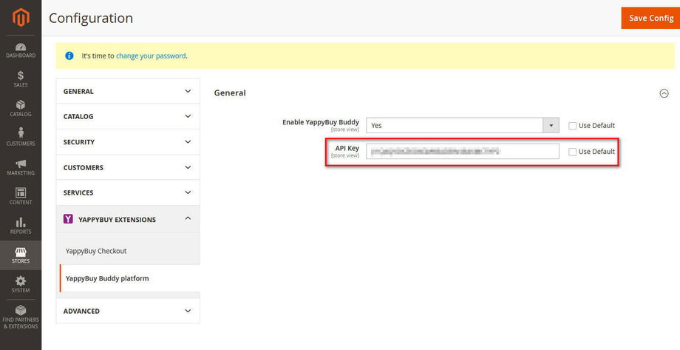Collapse General section with circle arrow
The height and width of the screenshot is (350, 680).
coord(664,93)
